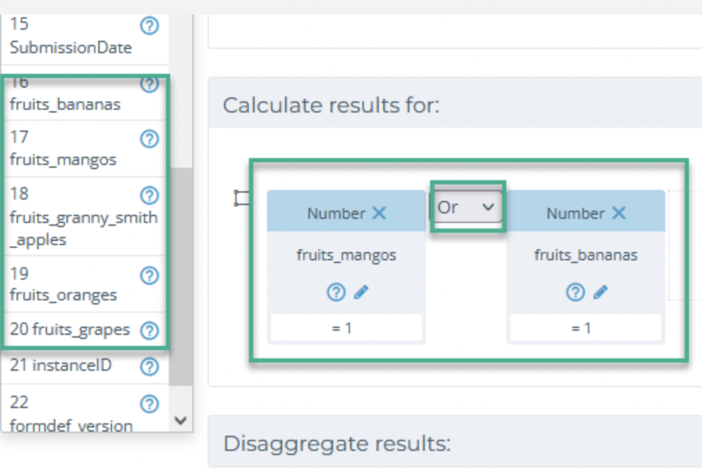Open help for fruits_oranges field
The image size is (702, 473).
pyautogui.click(x=149, y=276)
